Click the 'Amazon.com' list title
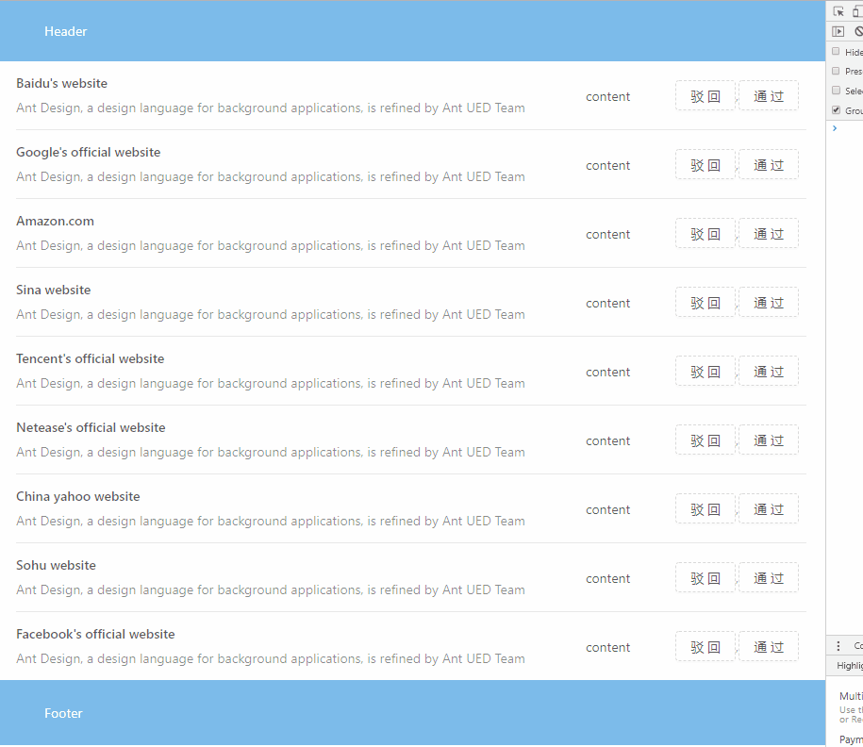The height and width of the screenshot is (747, 863). tap(55, 221)
